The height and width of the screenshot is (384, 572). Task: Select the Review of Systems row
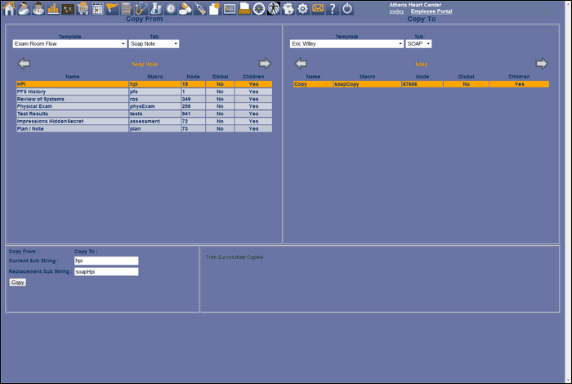[144, 99]
